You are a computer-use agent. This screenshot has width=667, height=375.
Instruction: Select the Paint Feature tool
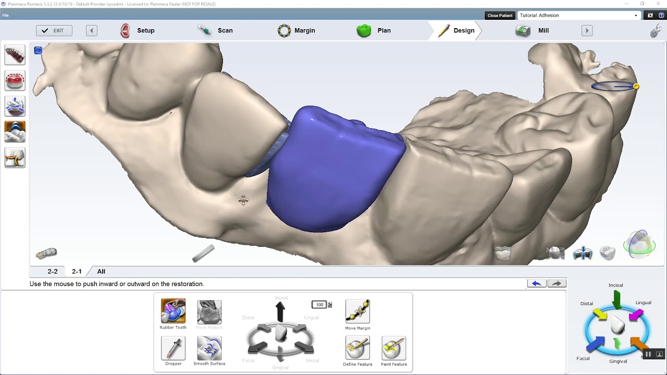[393, 348]
